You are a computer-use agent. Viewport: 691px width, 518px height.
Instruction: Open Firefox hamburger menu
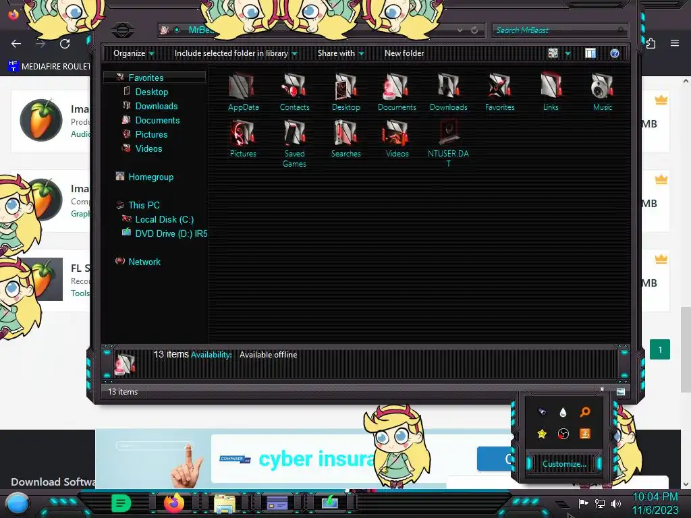click(x=675, y=43)
